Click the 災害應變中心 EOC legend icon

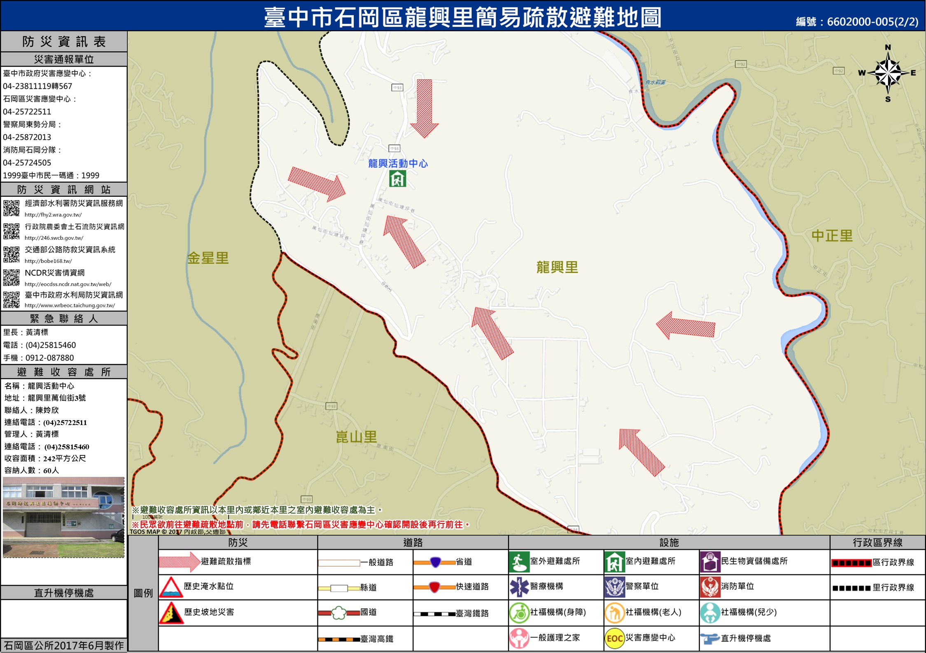pyautogui.click(x=614, y=638)
